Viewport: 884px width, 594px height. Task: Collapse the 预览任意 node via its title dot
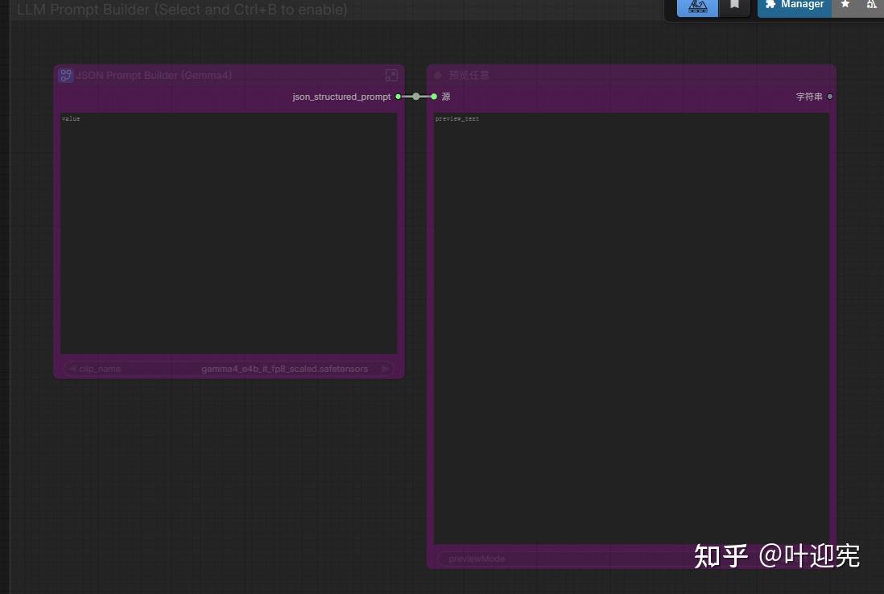pyautogui.click(x=437, y=75)
